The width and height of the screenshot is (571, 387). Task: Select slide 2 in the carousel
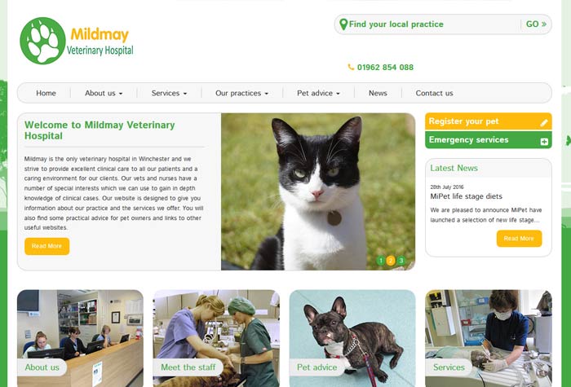pos(391,261)
